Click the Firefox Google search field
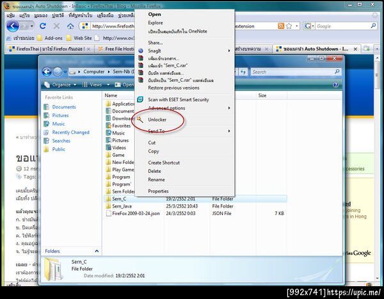This screenshot has width=384, height=299. [343, 26]
